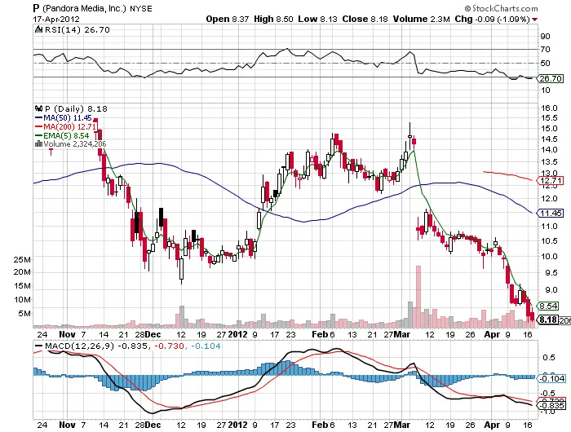The image size is (571, 432).
Task: Click the '50' midline label on RSI axis
Action: [x=546, y=64]
